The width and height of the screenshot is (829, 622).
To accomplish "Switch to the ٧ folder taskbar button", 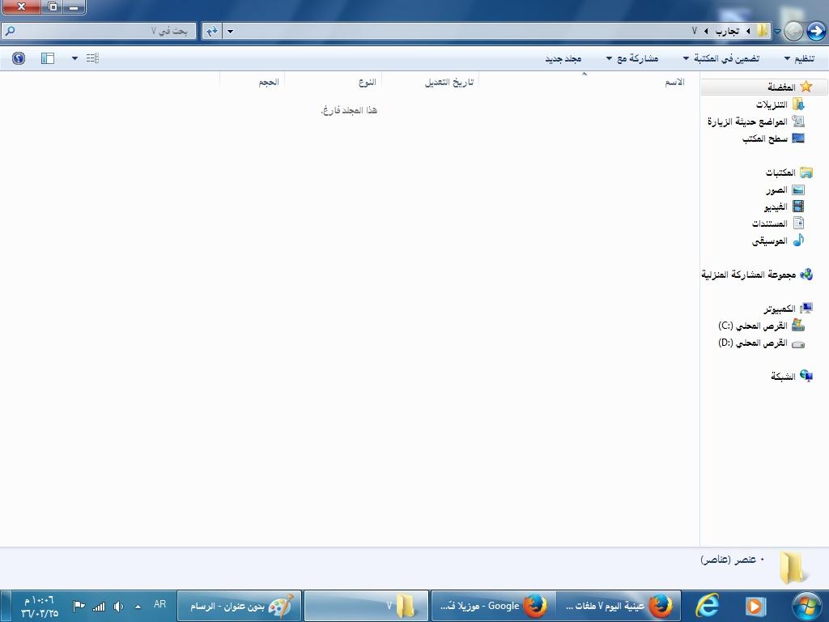I will coord(367,606).
